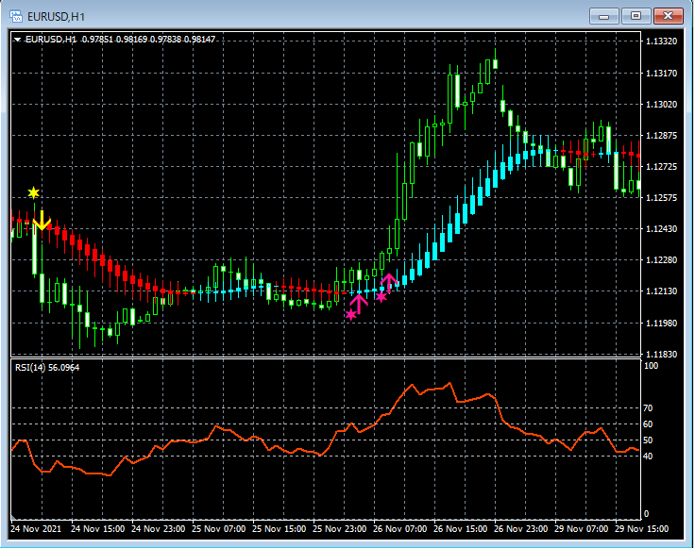Click the 24 Nov 23:00 time label
The width and height of the screenshot is (695, 548).
tap(159, 528)
